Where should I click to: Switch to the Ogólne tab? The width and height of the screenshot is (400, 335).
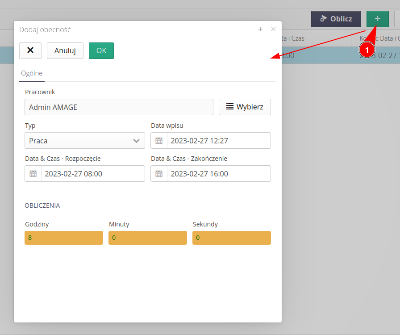point(32,73)
